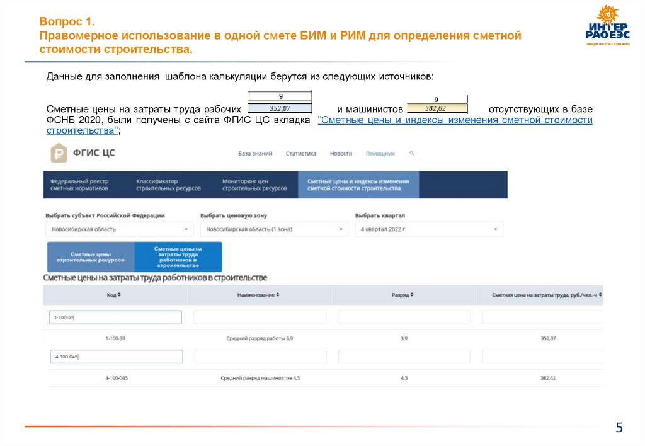The image size is (645, 446).
Task: Select cell with code 4-100-045 in results
Action: (x=117, y=378)
